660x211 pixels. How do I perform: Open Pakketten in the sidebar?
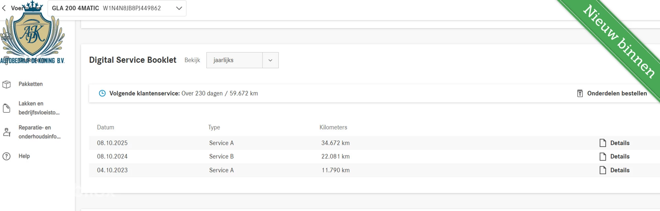tap(31, 84)
